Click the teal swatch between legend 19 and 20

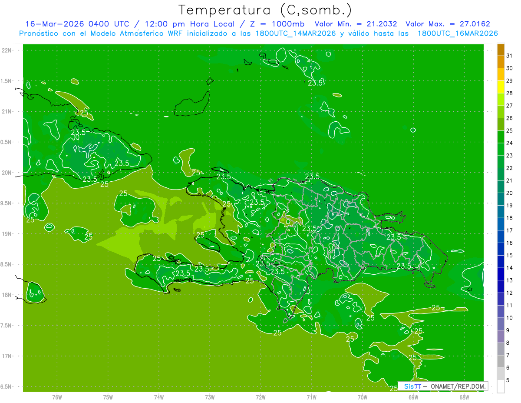click(x=501, y=199)
